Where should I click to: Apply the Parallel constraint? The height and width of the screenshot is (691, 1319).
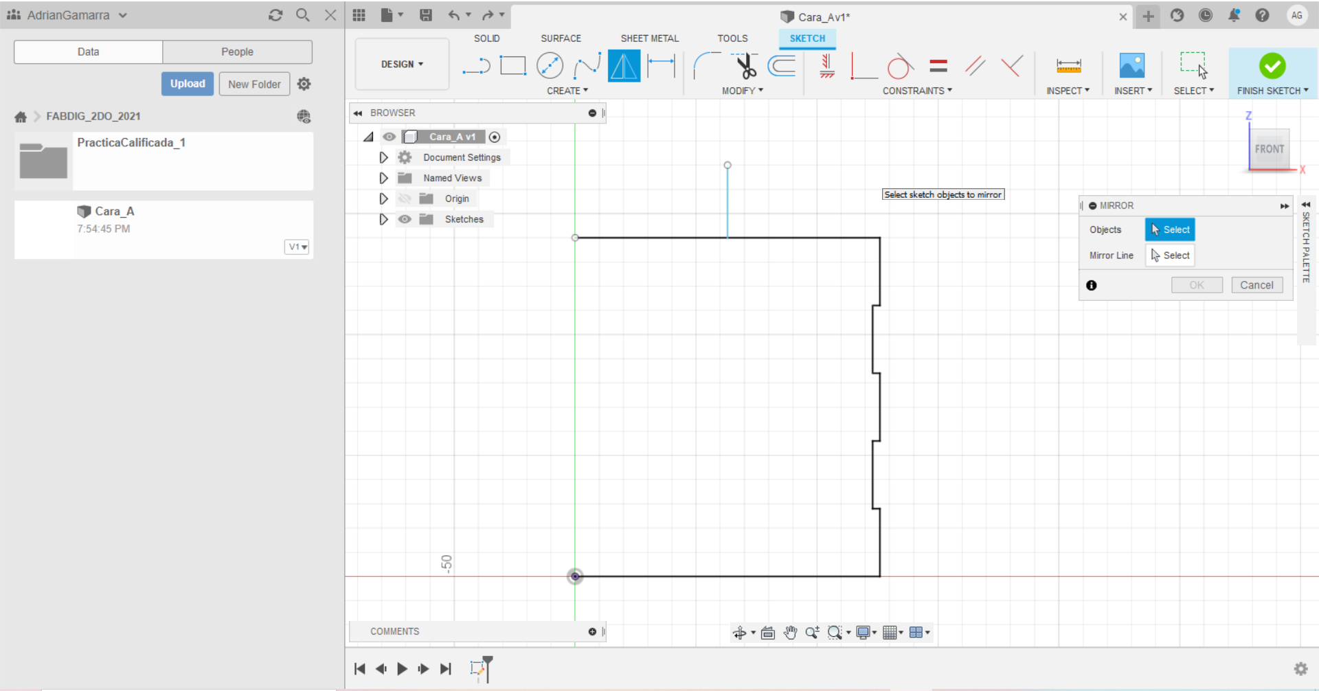(975, 66)
